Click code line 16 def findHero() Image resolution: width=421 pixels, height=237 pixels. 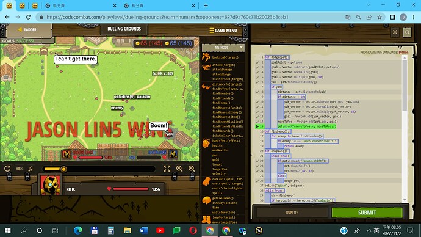[x=278, y=131]
